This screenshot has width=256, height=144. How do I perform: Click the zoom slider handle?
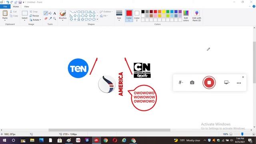pos(242,134)
